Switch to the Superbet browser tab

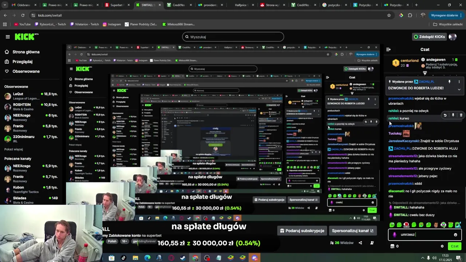(117, 5)
